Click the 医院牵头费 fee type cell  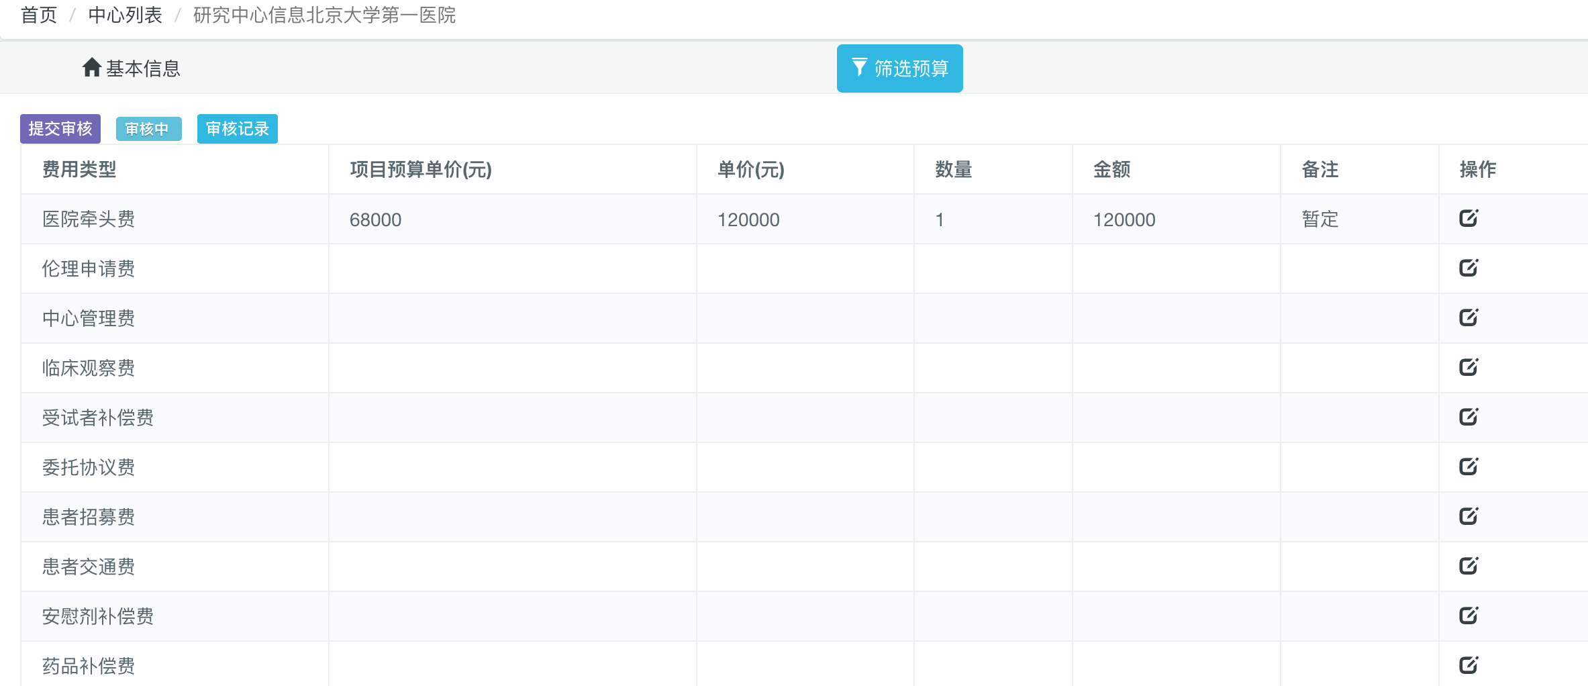[x=175, y=219]
